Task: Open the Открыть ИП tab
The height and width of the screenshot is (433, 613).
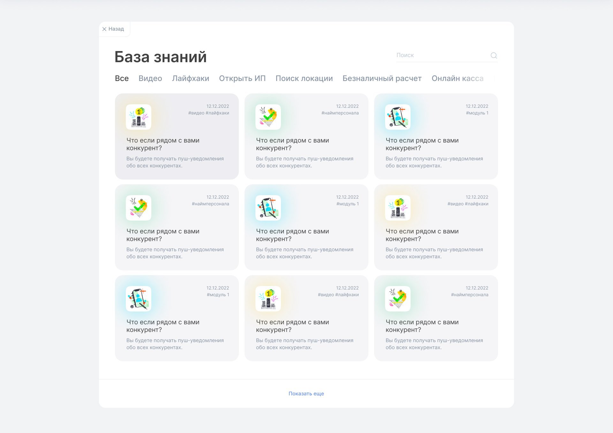Action: pos(242,78)
